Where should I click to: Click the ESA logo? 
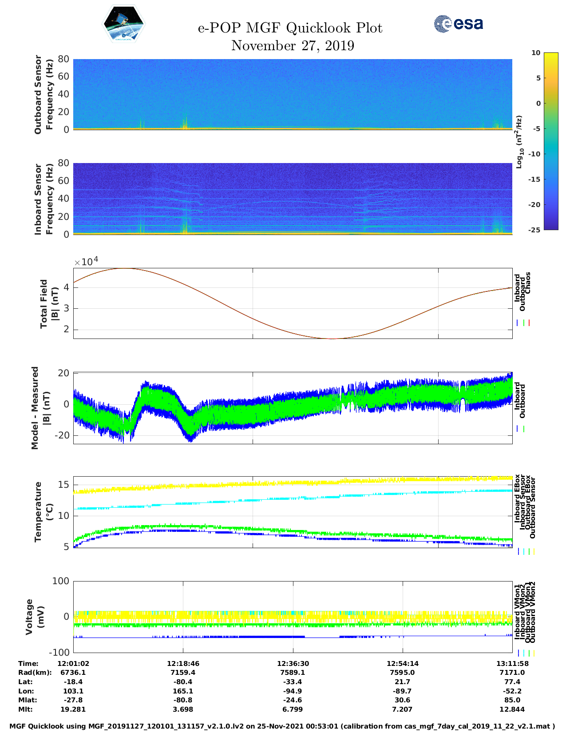(458, 24)
